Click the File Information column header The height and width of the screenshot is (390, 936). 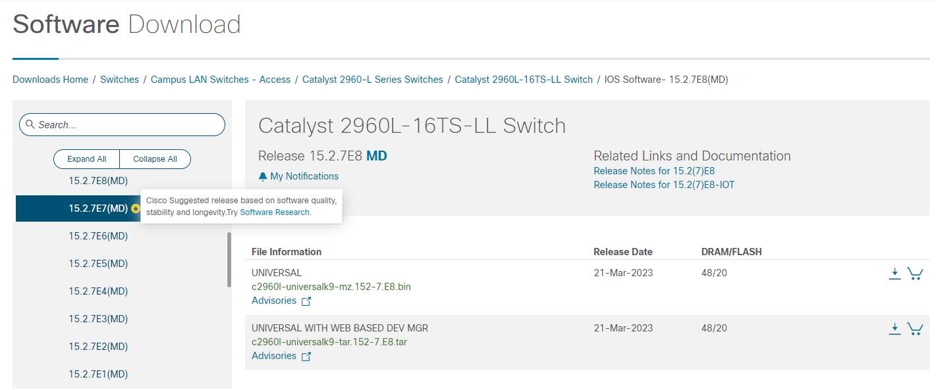(287, 252)
